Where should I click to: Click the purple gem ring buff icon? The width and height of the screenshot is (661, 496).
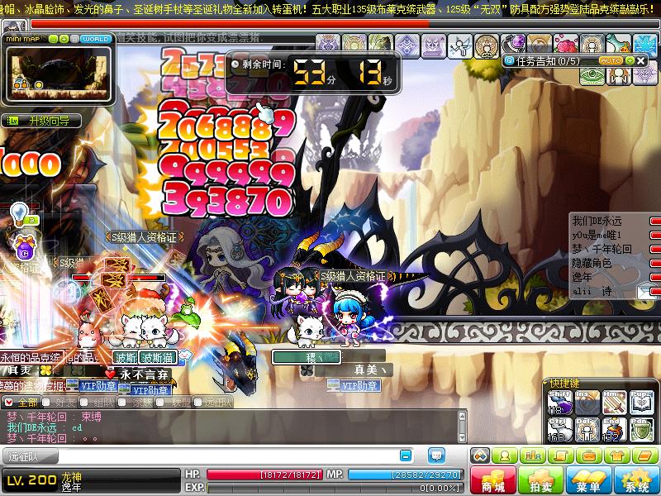coord(513,44)
